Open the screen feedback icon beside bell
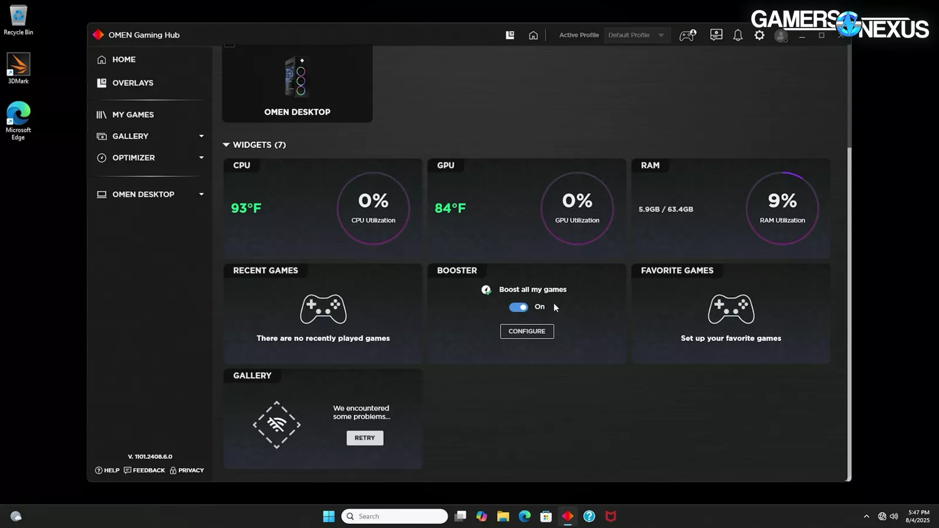This screenshot has height=528, width=939. [x=716, y=35]
